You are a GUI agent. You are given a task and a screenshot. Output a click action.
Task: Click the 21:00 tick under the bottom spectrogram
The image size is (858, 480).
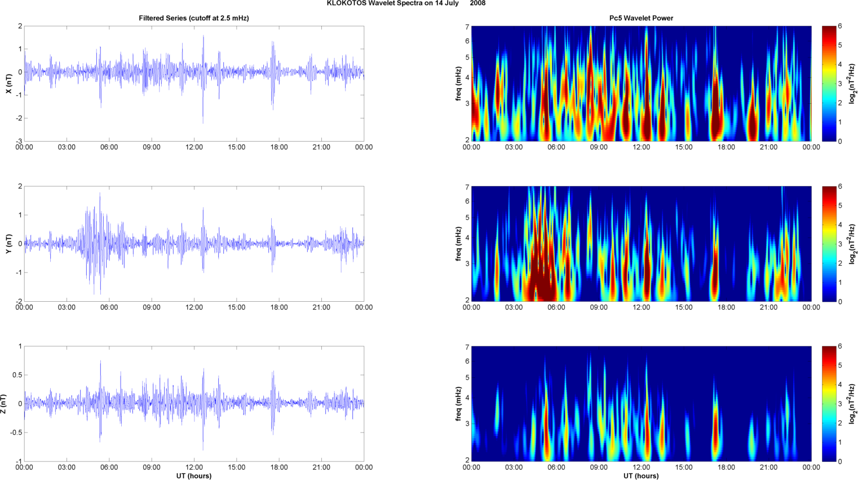coord(769,467)
